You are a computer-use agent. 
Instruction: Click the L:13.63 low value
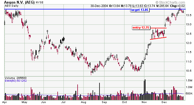(x=138, y=6)
